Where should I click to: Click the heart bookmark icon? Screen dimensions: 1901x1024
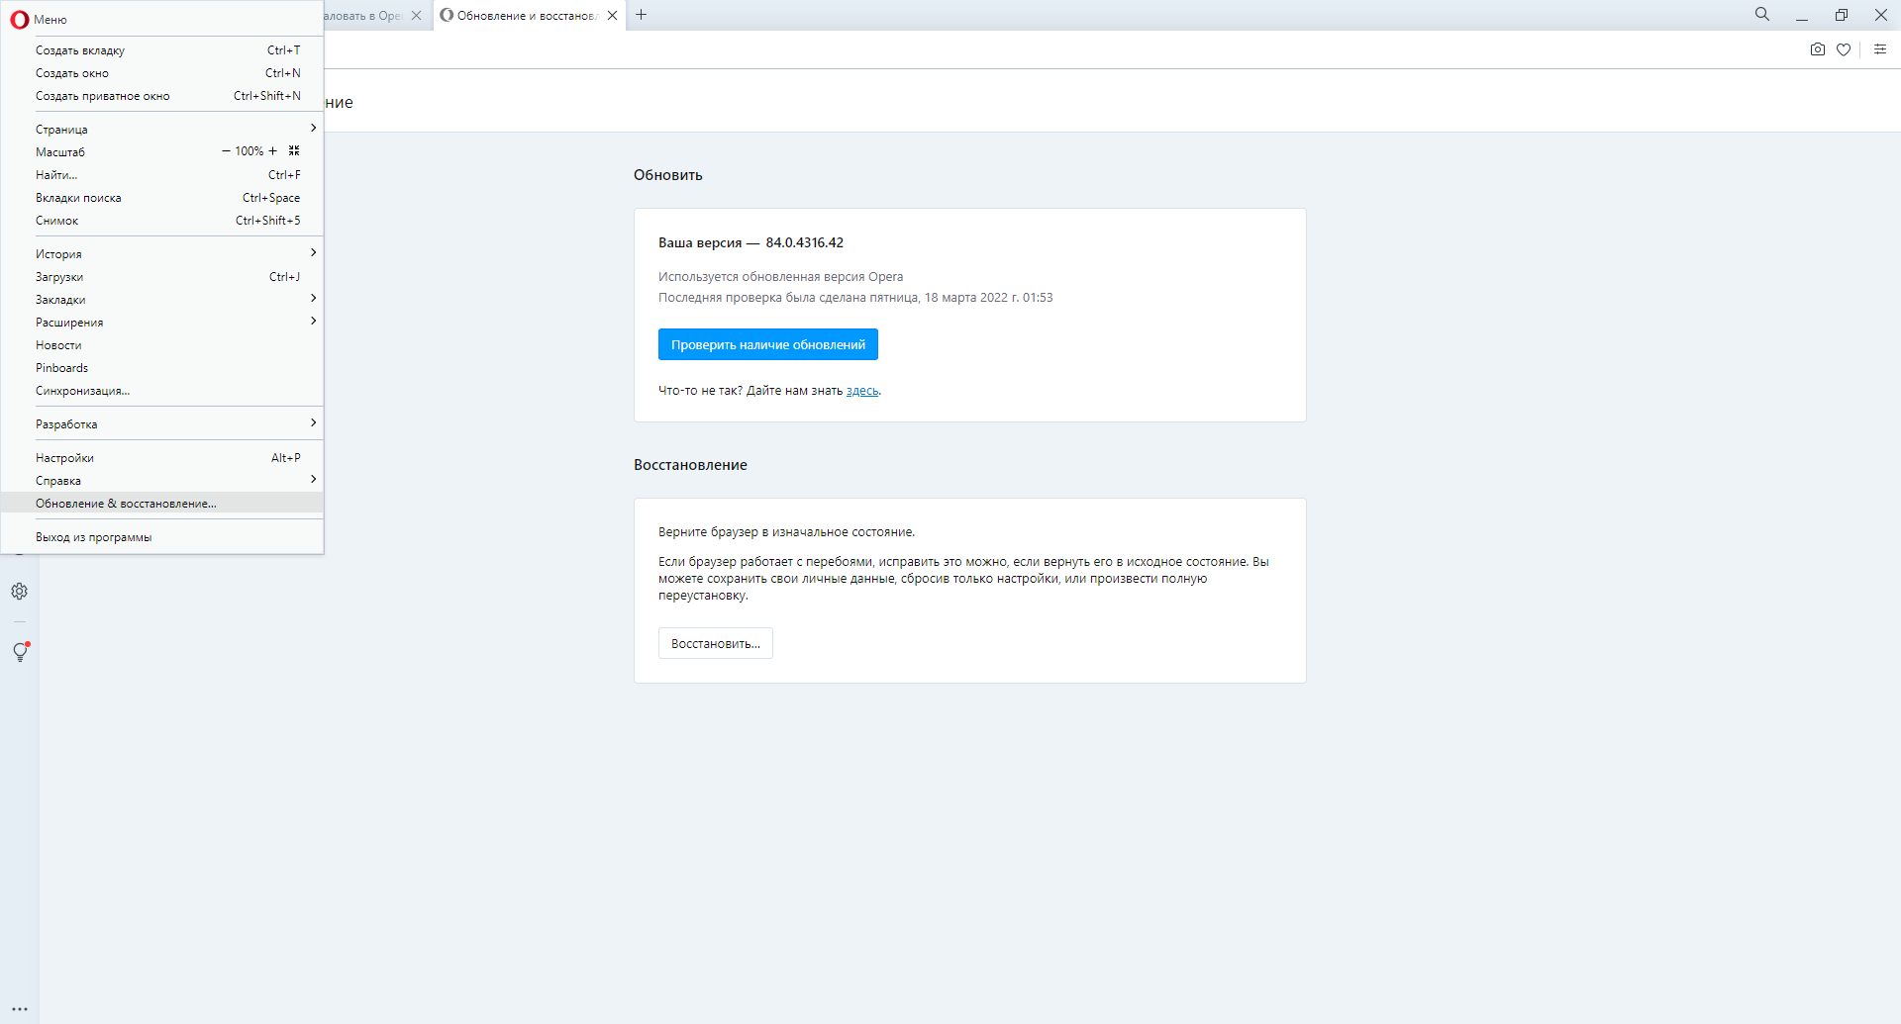coord(1844,49)
